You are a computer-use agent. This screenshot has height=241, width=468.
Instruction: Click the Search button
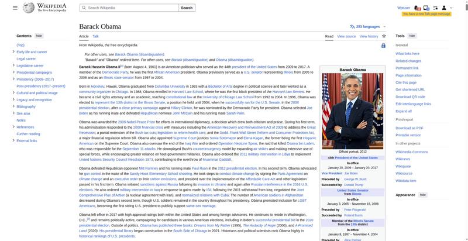pos(186,8)
